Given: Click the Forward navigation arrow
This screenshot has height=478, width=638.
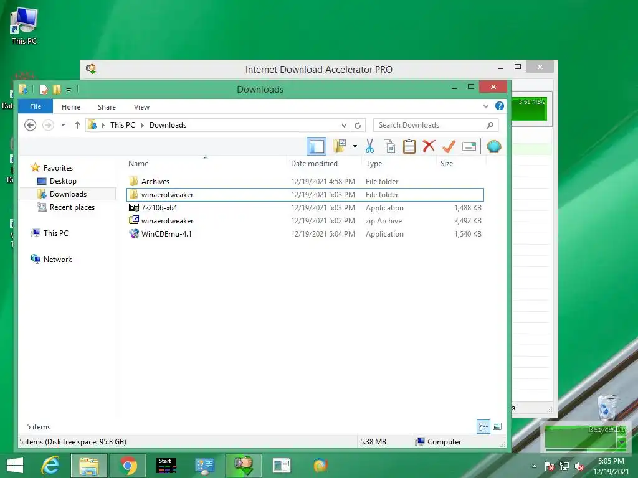Looking at the screenshot, I should (x=48, y=124).
